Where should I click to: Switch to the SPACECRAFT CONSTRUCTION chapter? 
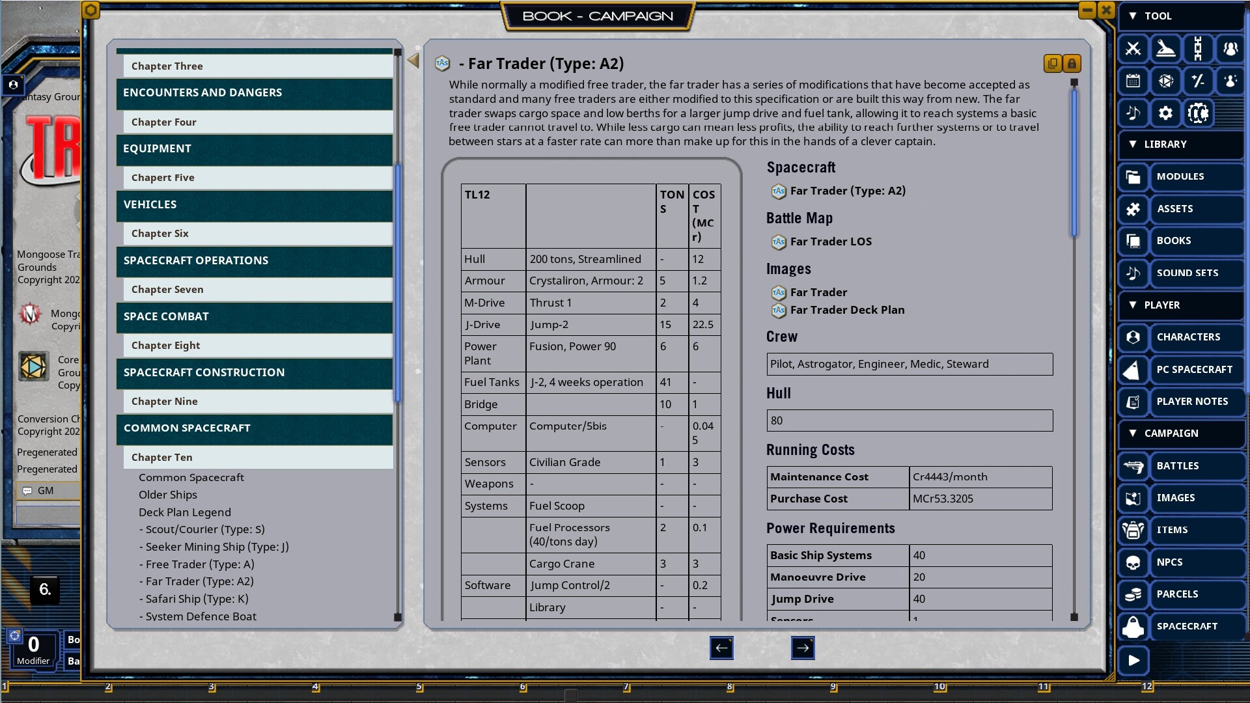254,372
